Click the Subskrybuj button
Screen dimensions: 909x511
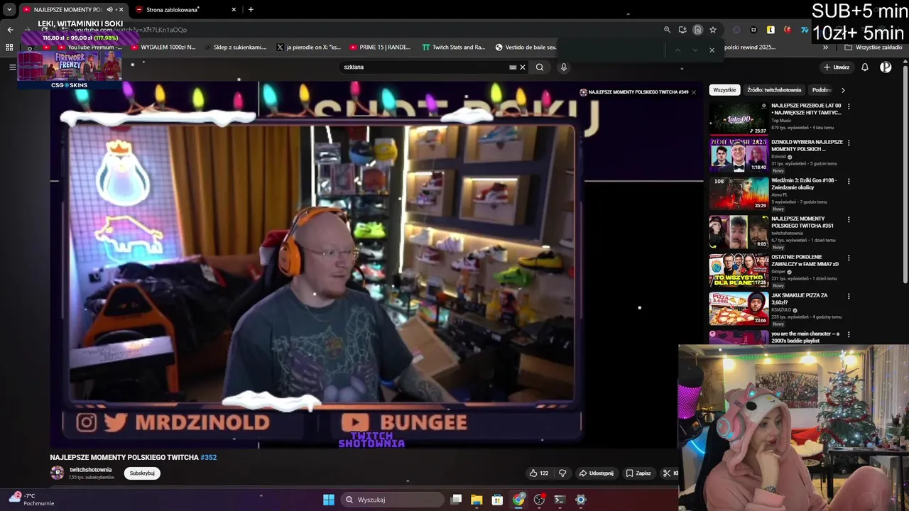click(142, 473)
